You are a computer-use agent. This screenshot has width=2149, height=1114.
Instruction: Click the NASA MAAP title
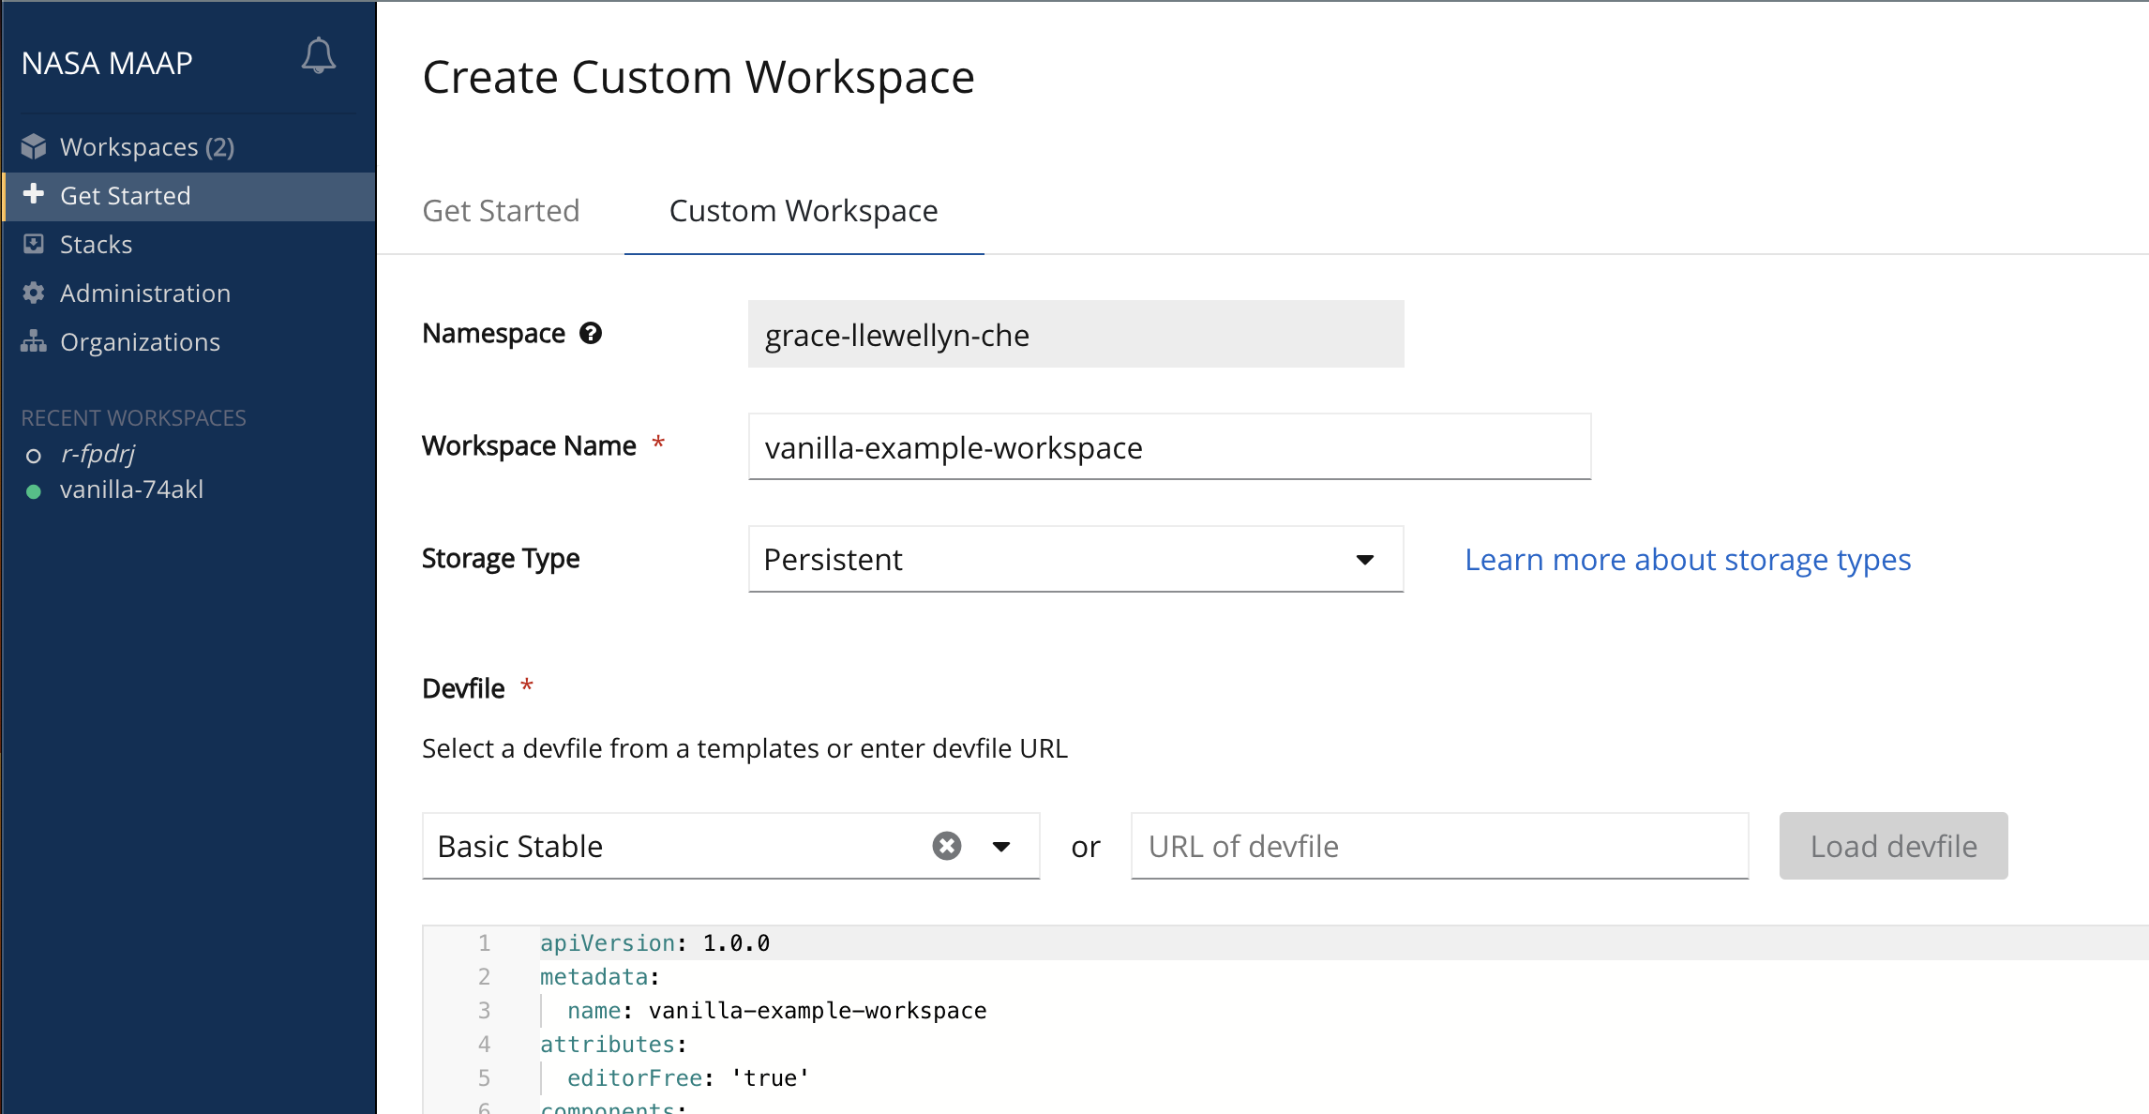[x=107, y=63]
